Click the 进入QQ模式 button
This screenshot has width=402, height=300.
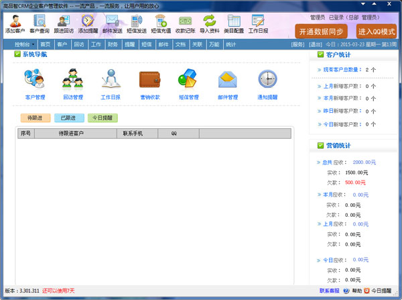(377, 32)
